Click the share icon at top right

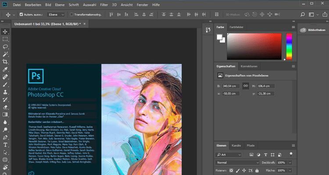click(325, 14)
